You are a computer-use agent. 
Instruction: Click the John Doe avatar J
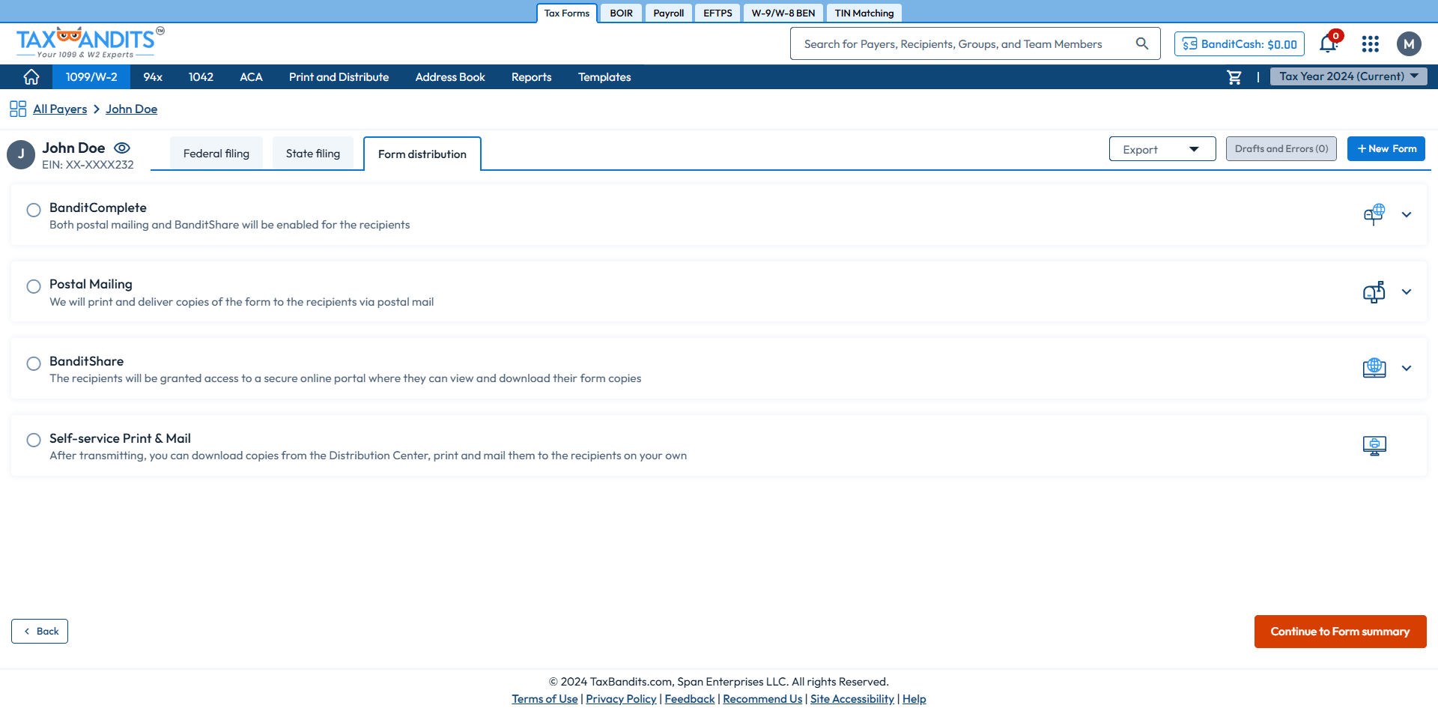[21, 154]
